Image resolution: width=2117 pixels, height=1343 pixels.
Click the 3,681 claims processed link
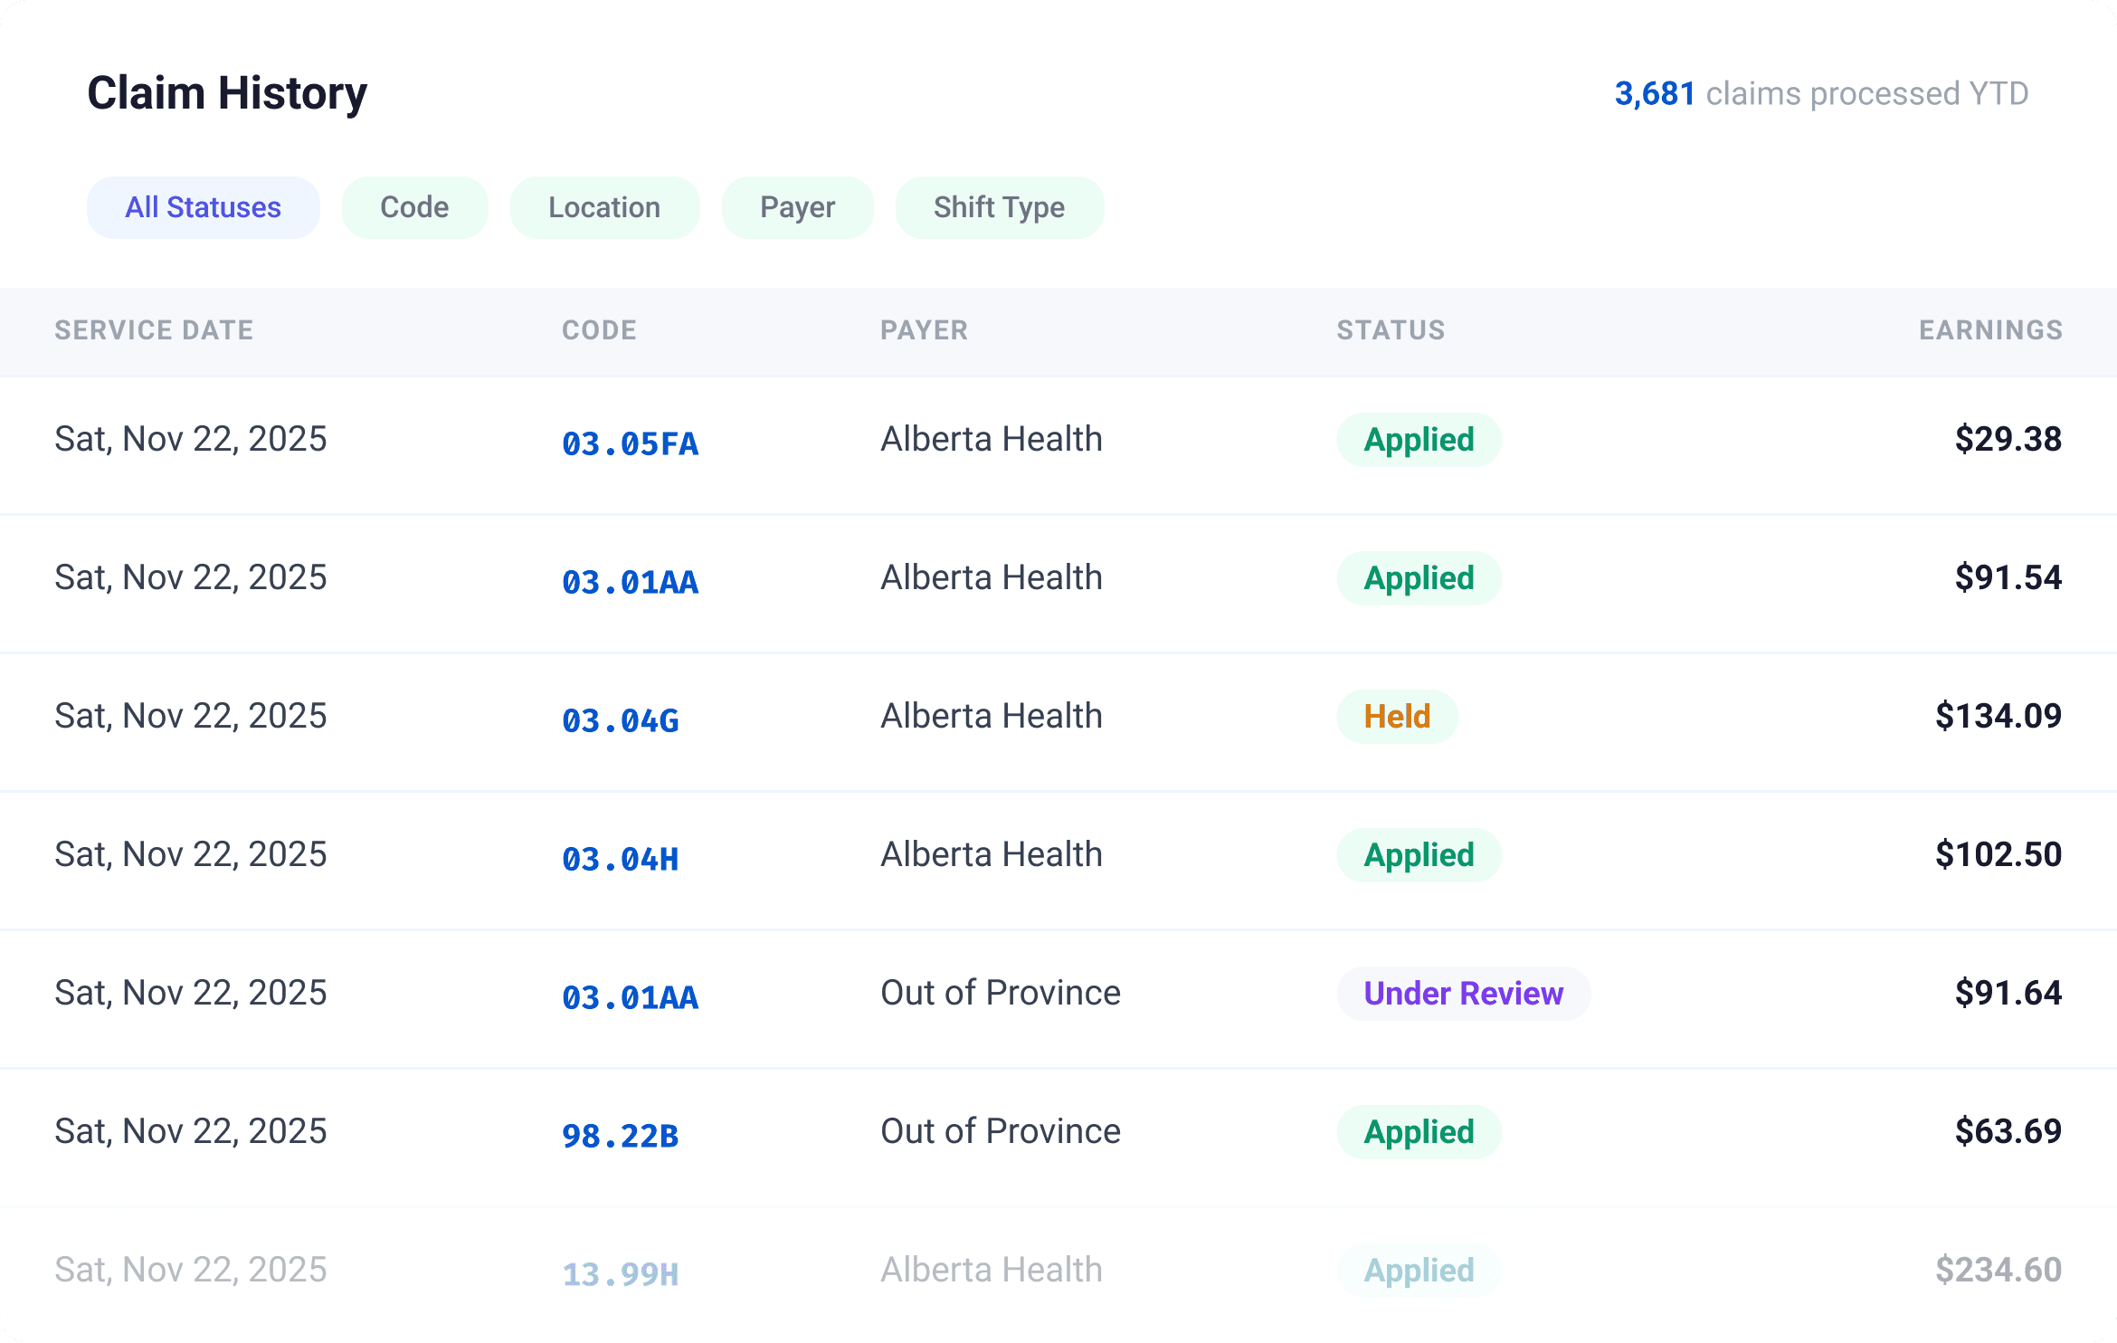(x=1655, y=93)
